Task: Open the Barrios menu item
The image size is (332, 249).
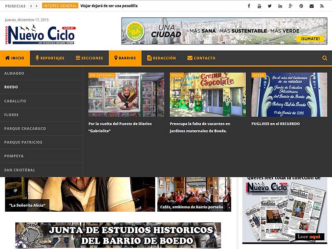Action: pos(125,58)
